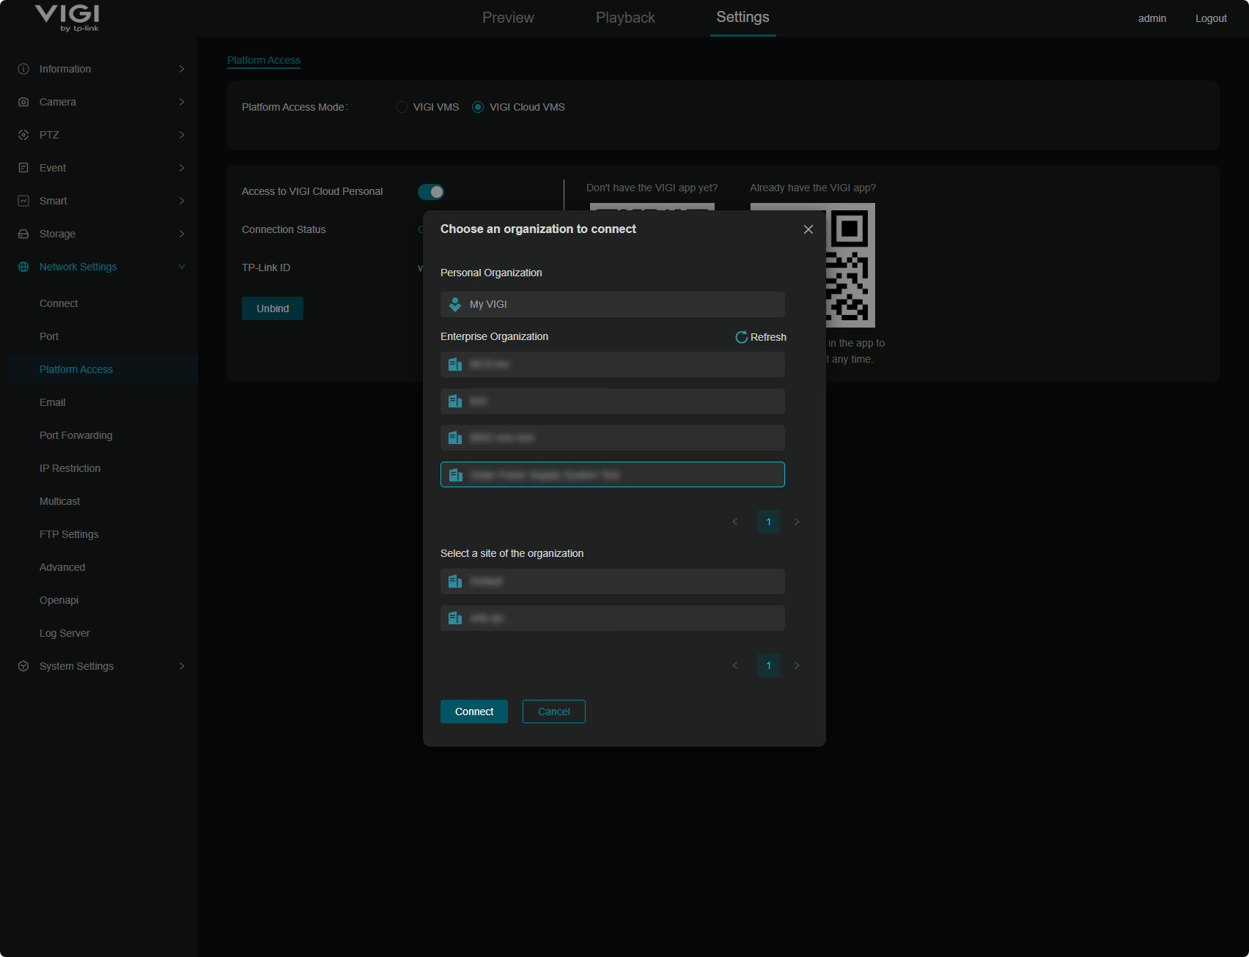The width and height of the screenshot is (1249, 957).
Task: Click the Logout link
Action: [1211, 18]
